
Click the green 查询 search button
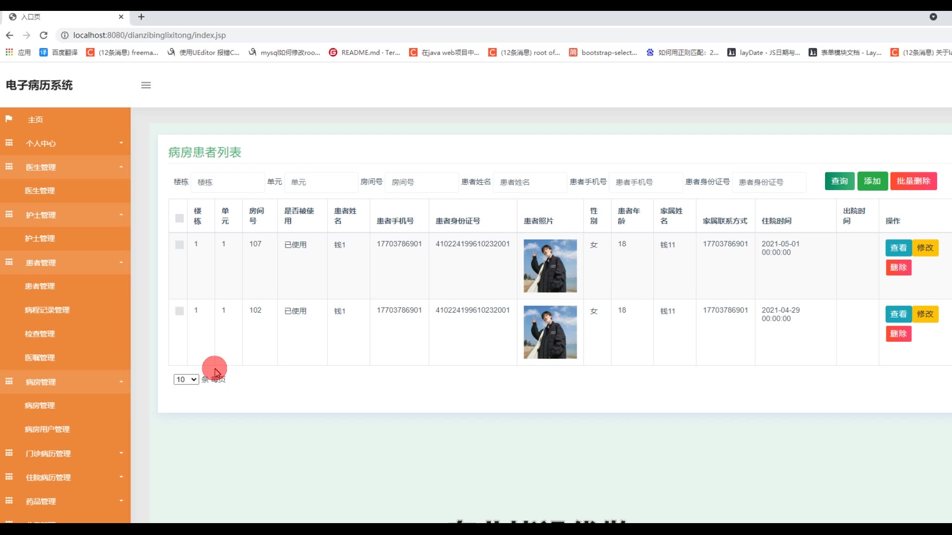pos(839,181)
